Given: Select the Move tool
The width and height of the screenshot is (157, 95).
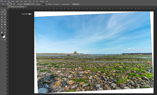Looking at the screenshot, I should 5,10.
